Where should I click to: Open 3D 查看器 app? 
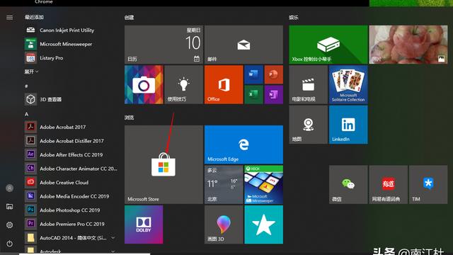[x=71, y=99]
